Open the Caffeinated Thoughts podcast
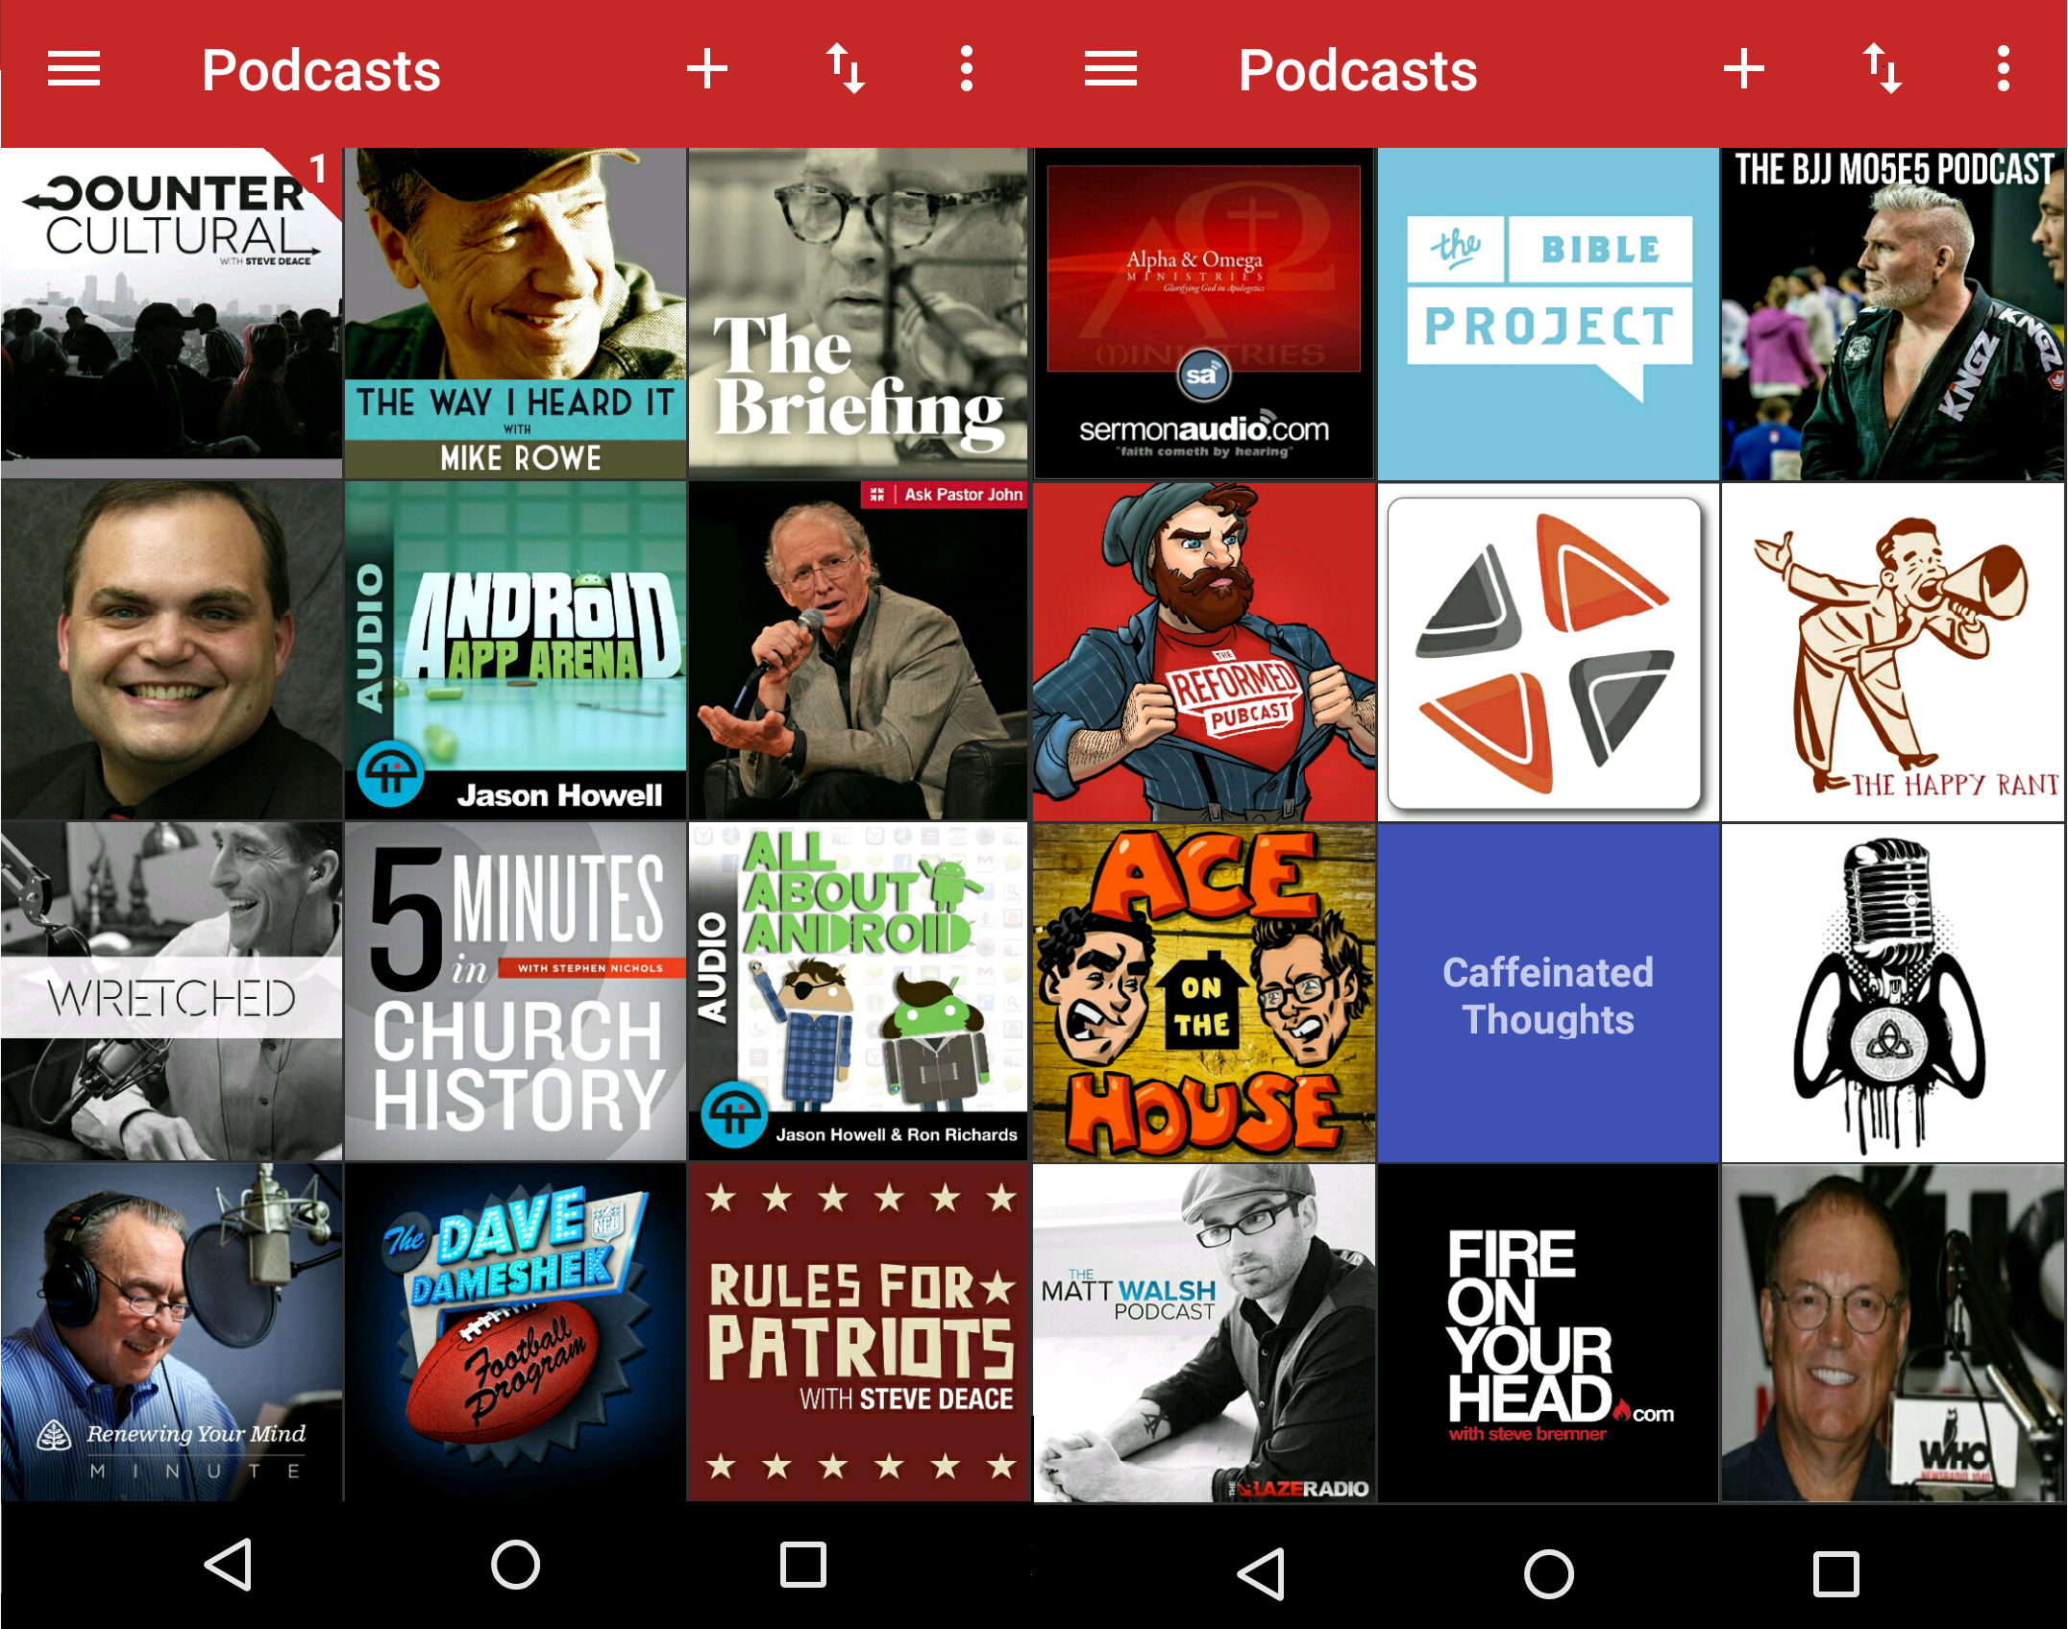This screenshot has width=2068, height=1629. tap(1548, 993)
